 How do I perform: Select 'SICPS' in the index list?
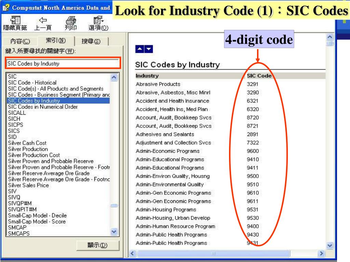(x=15, y=125)
